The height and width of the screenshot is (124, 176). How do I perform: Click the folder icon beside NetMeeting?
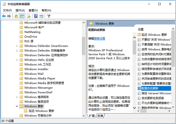click(x=21, y=32)
